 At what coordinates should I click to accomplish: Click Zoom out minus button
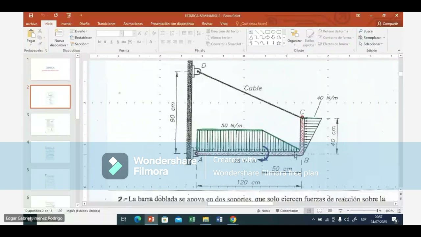pos(348,211)
